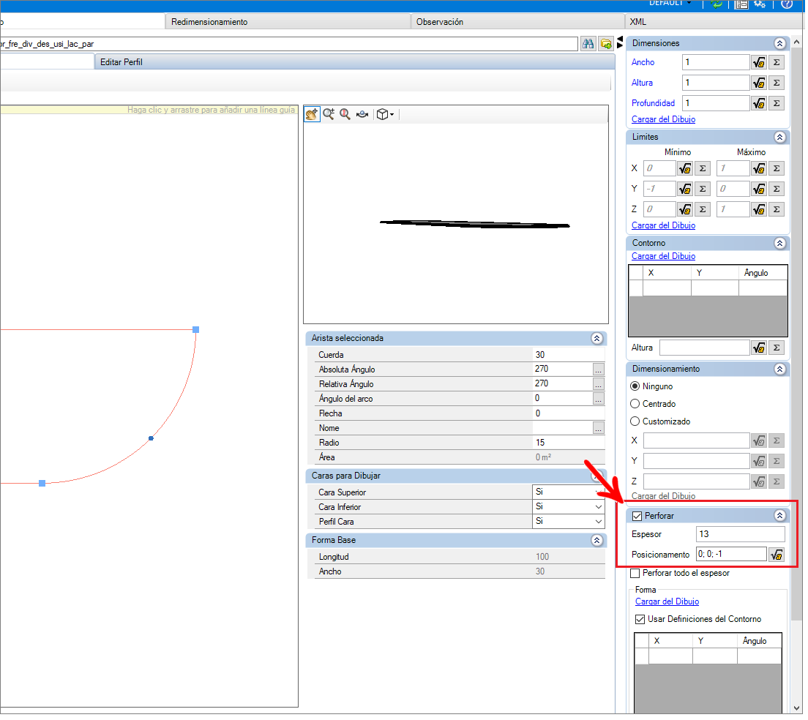Click sigma button for X Mínimo limit

(x=704, y=169)
